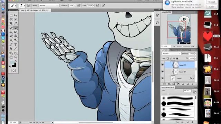Image resolution: width=221 pixels, height=124 pixels.
Task: Toggle lock all for layer
Action: [x=177, y=58]
